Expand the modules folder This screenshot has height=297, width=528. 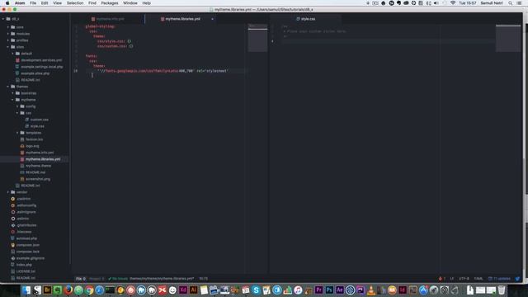[x=22, y=34]
